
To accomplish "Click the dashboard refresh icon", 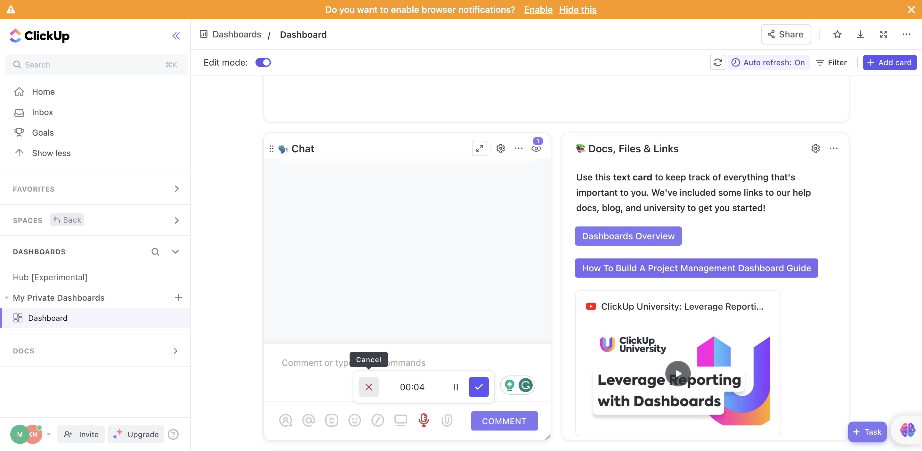I will [717, 63].
